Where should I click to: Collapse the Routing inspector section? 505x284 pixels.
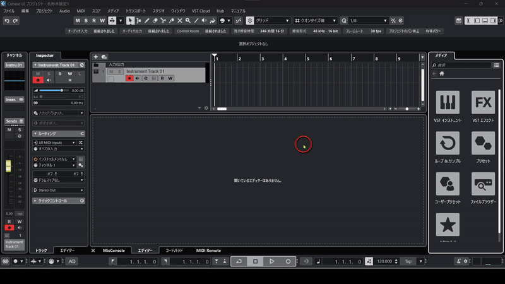(x=35, y=134)
